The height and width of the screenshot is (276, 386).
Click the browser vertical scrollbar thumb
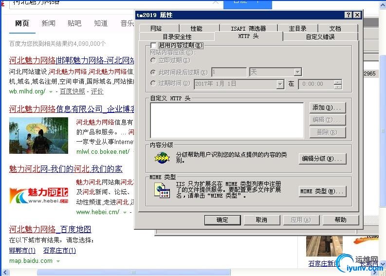(383, 130)
